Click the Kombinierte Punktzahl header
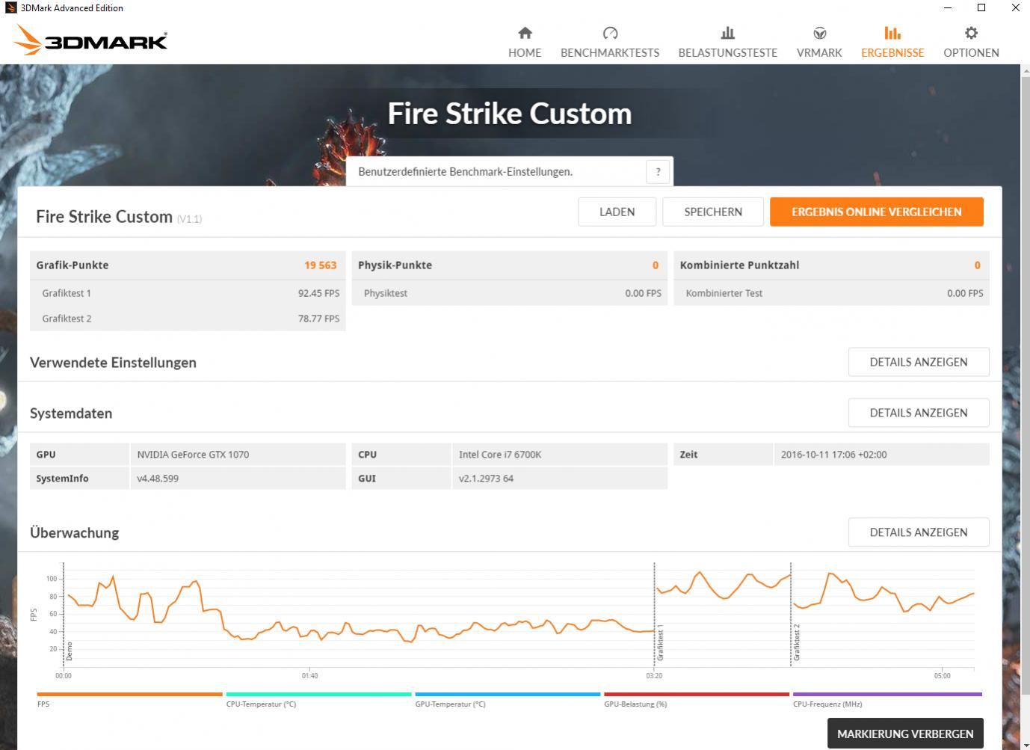The height and width of the screenshot is (750, 1030). pos(831,265)
